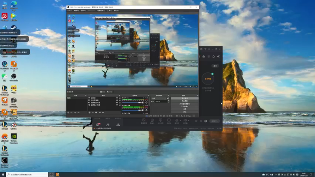
Task: Click gear icon beside the transition dropdown
Action: (x=168, y=99)
